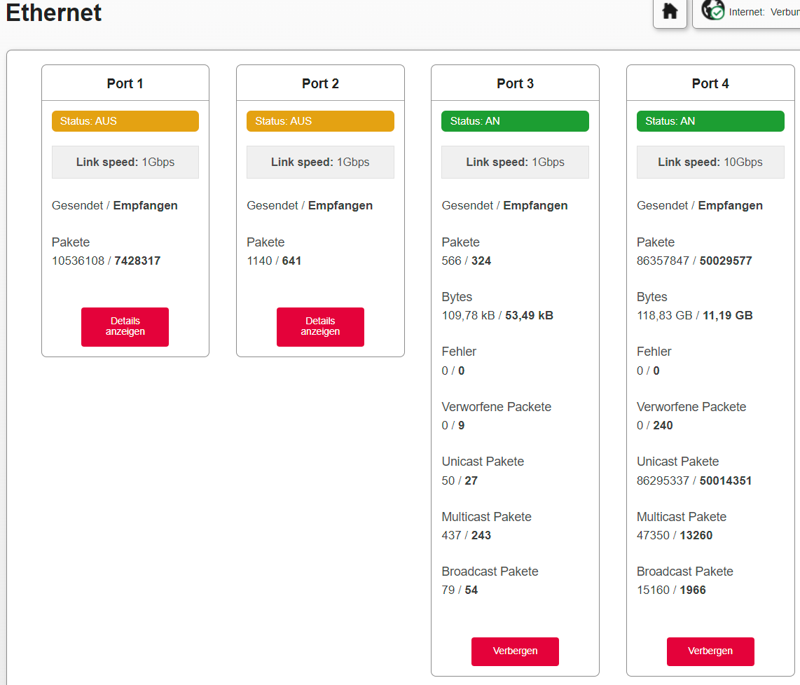Select Port 1 link speed box

[x=125, y=162]
